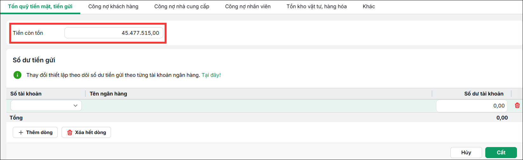Click the green info icon near bank tip

[17, 75]
